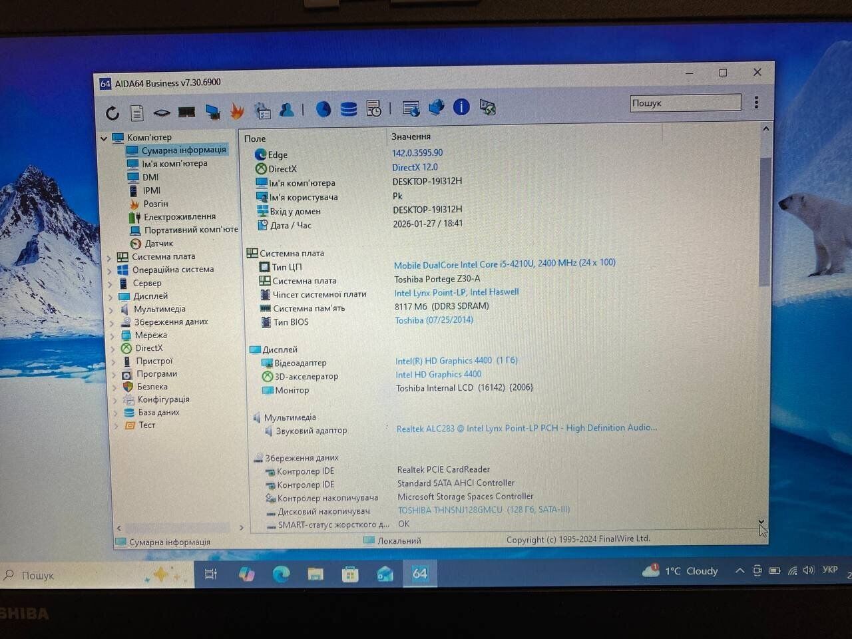Expand the Системна плата tree node
Viewport: 852px width, 639px height.
tap(109, 257)
